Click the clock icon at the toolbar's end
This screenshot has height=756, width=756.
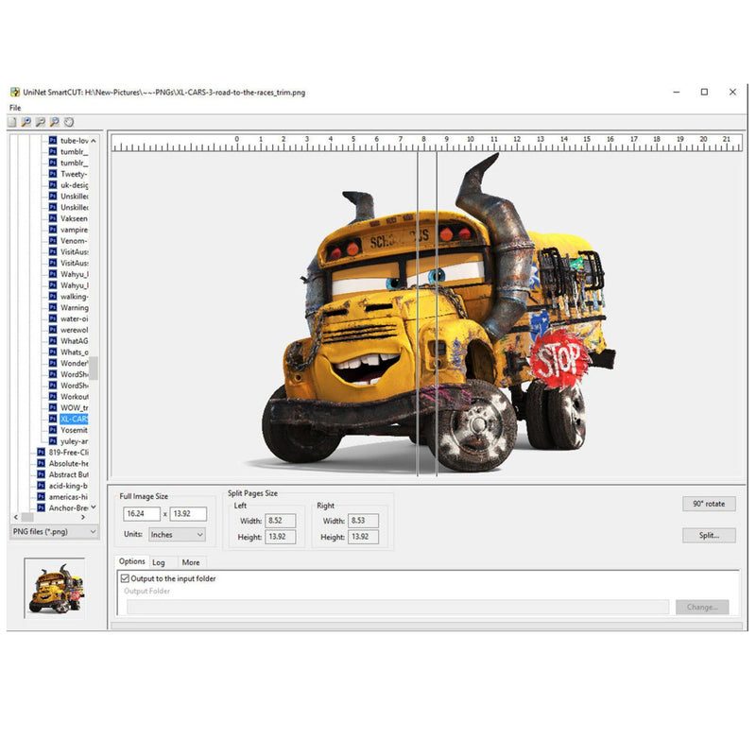click(x=68, y=121)
